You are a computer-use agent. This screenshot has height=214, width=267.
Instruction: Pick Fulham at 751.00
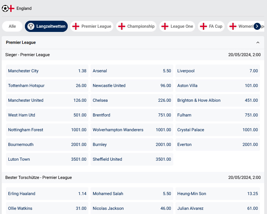218,115
